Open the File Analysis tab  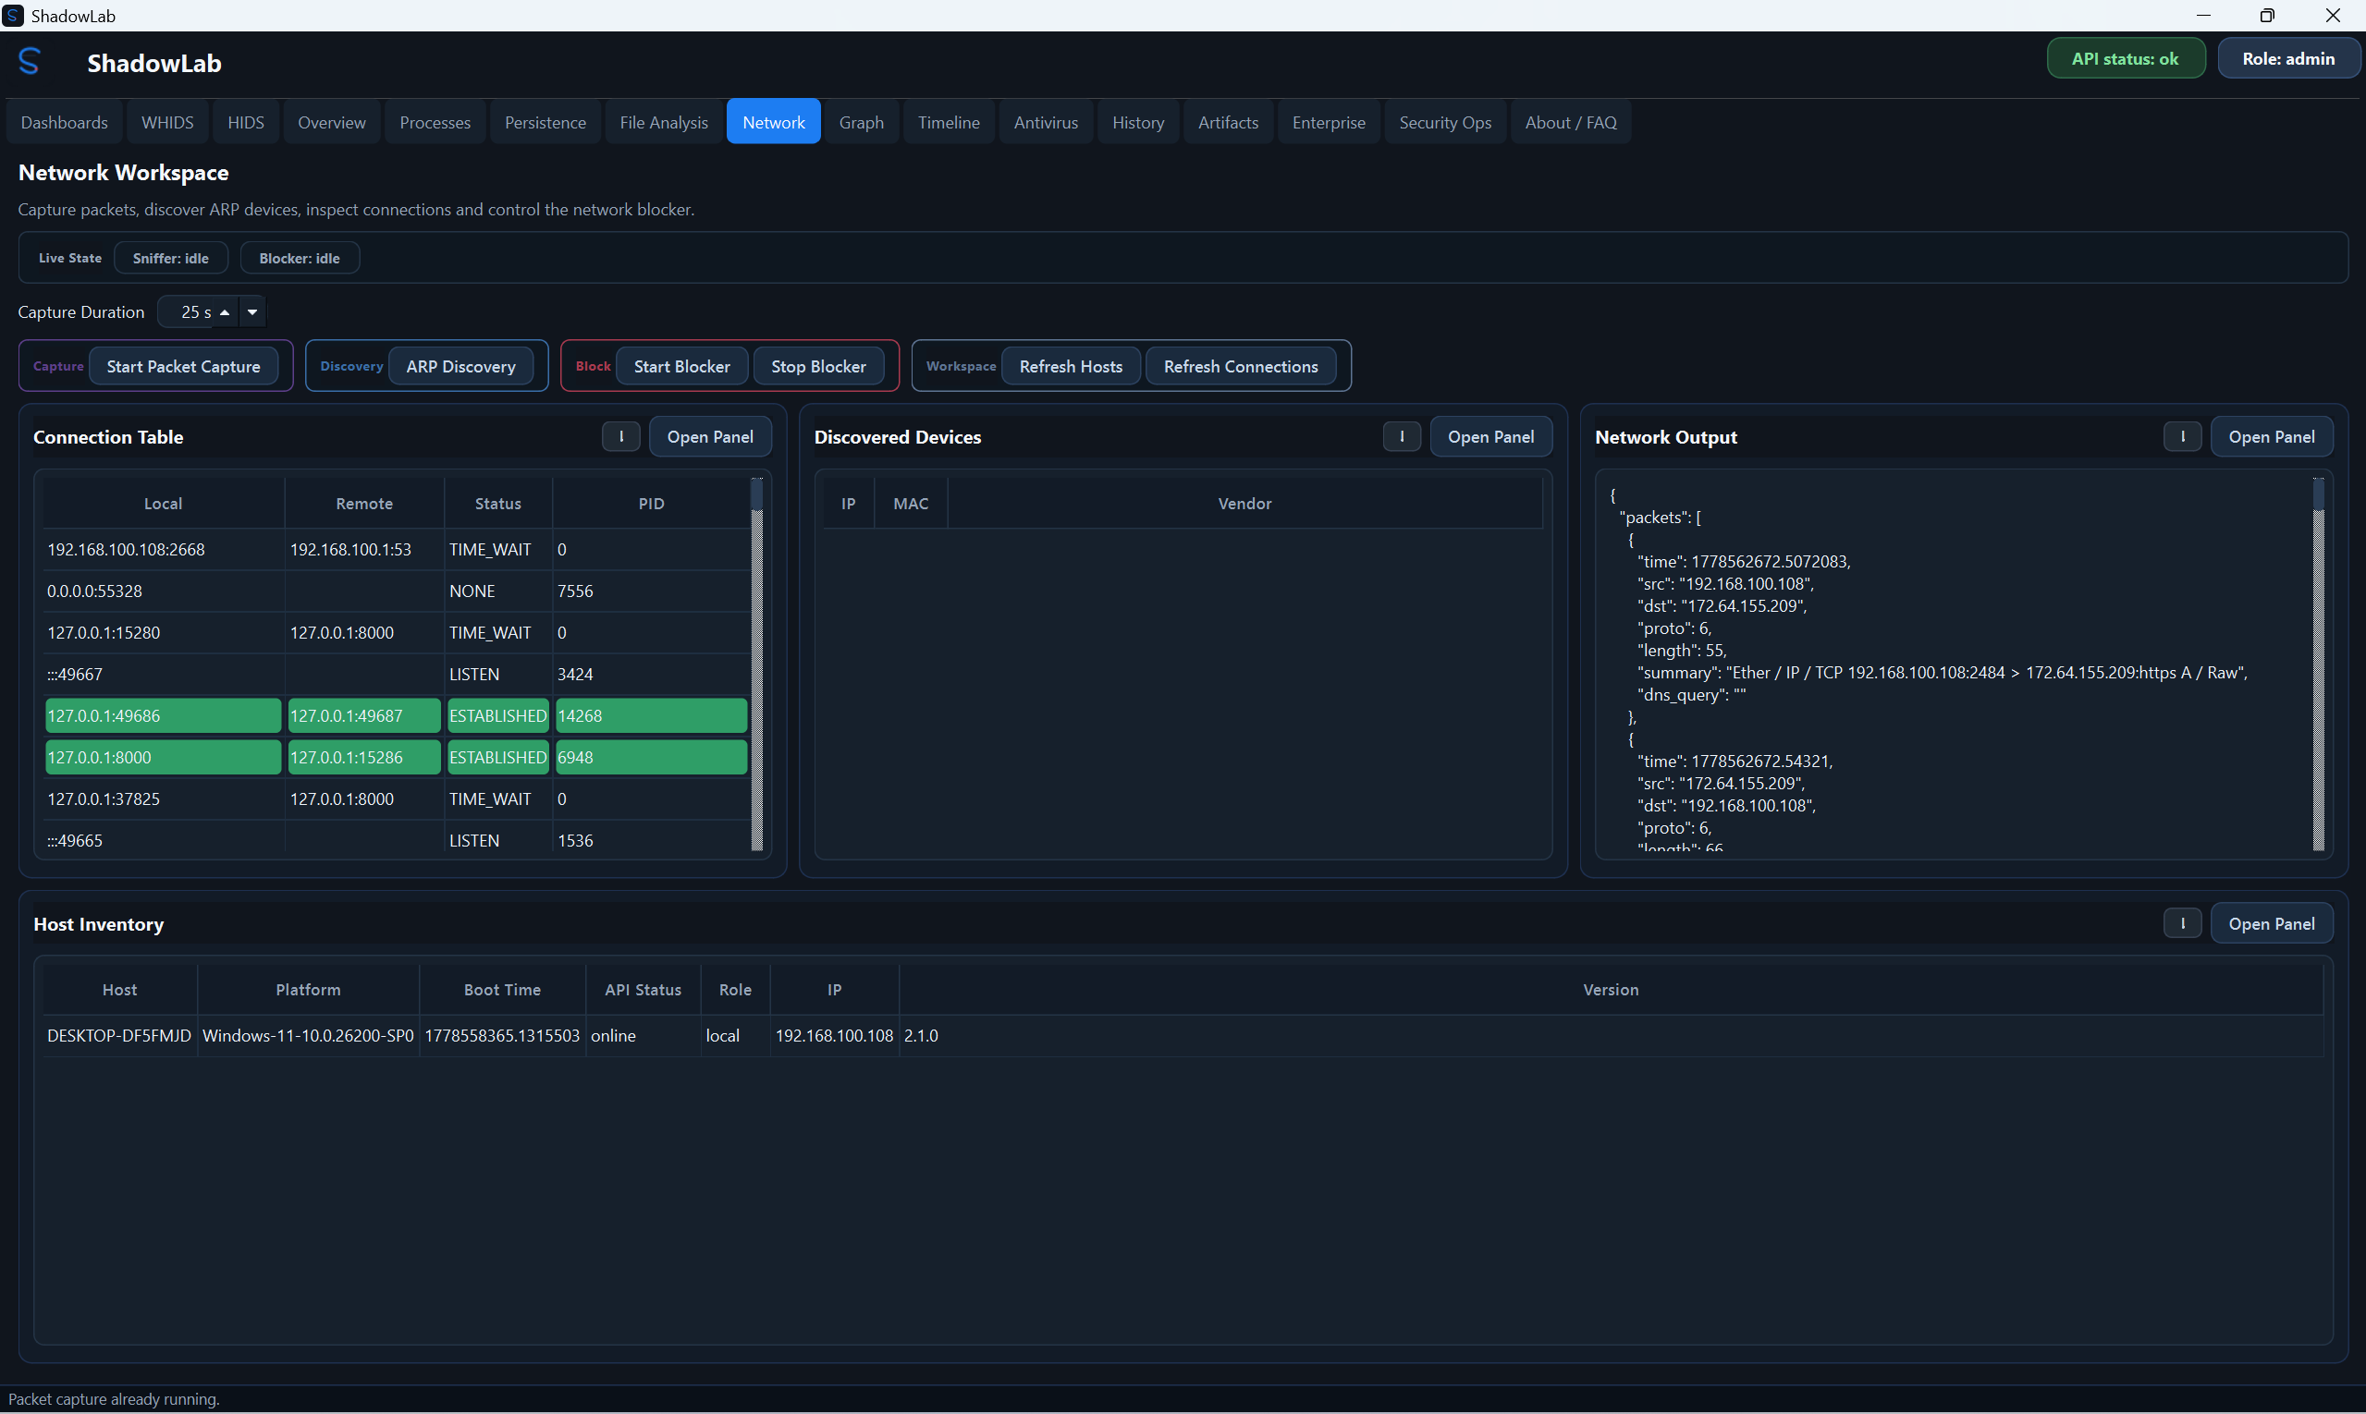coord(665,122)
